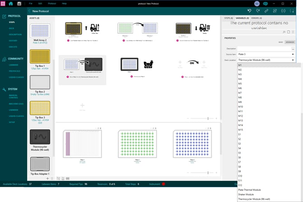This screenshot has height=202, width=303.
Task: Click the fx function icon
Action: (x=284, y=32)
